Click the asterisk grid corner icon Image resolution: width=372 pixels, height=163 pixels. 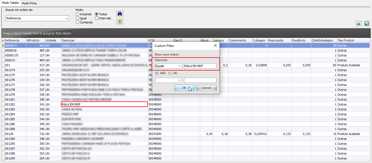click(x=3, y=40)
